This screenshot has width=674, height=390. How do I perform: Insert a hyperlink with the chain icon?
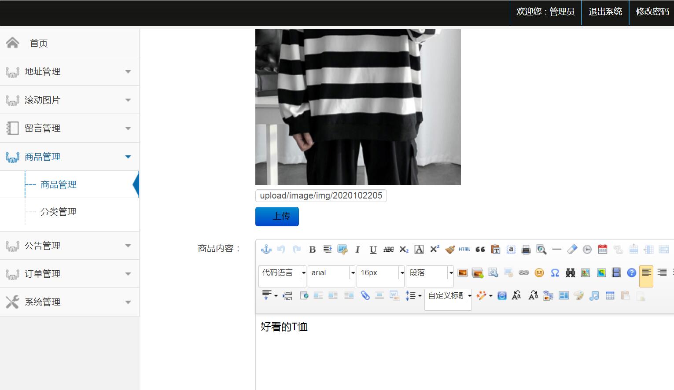click(x=523, y=273)
